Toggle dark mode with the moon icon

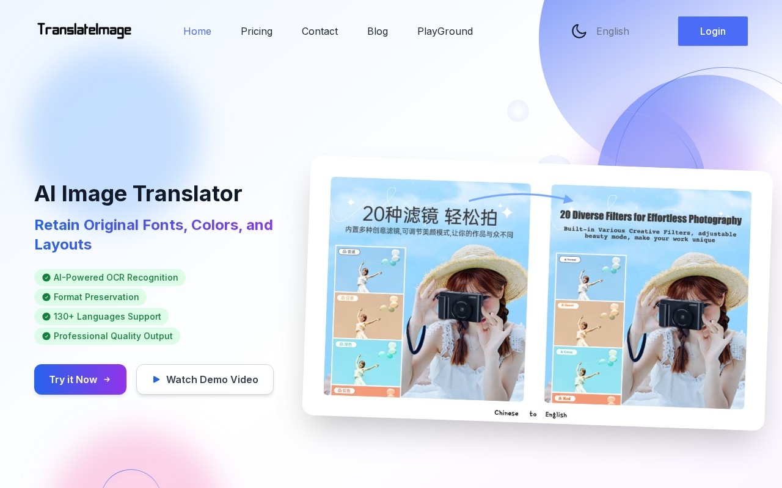pyautogui.click(x=579, y=31)
